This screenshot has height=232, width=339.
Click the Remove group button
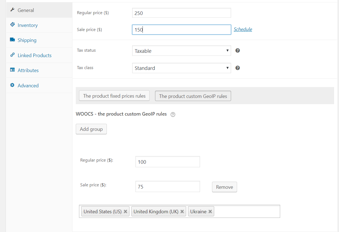pyautogui.click(x=225, y=187)
